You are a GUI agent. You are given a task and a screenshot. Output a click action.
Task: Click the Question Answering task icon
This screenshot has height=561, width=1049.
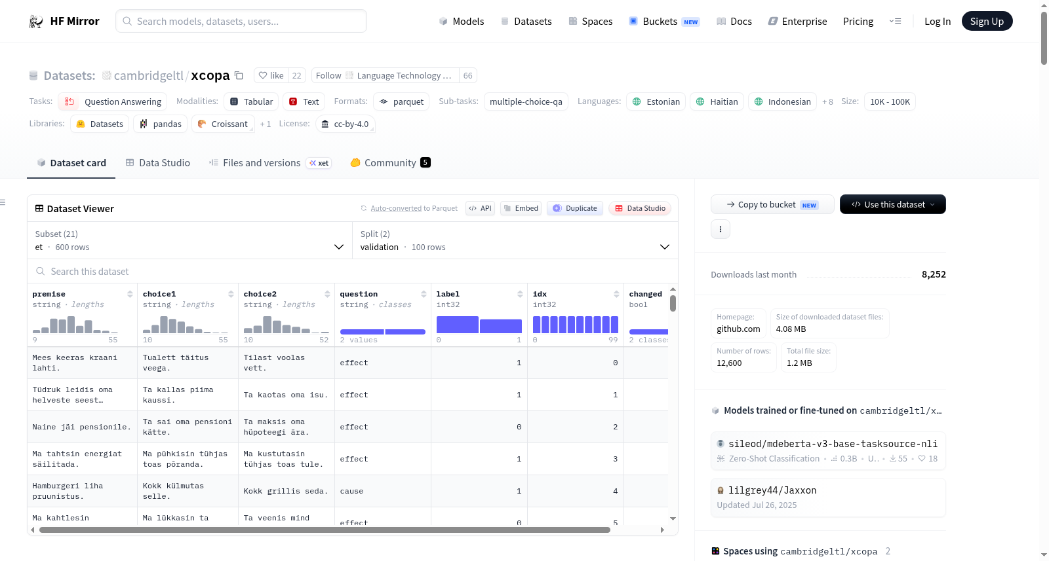click(69, 101)
